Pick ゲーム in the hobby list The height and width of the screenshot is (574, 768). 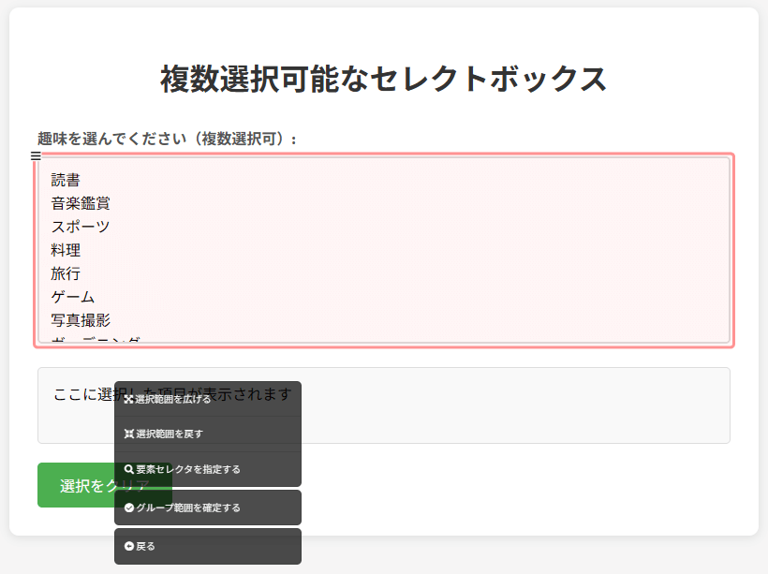(x=73, y=297)
